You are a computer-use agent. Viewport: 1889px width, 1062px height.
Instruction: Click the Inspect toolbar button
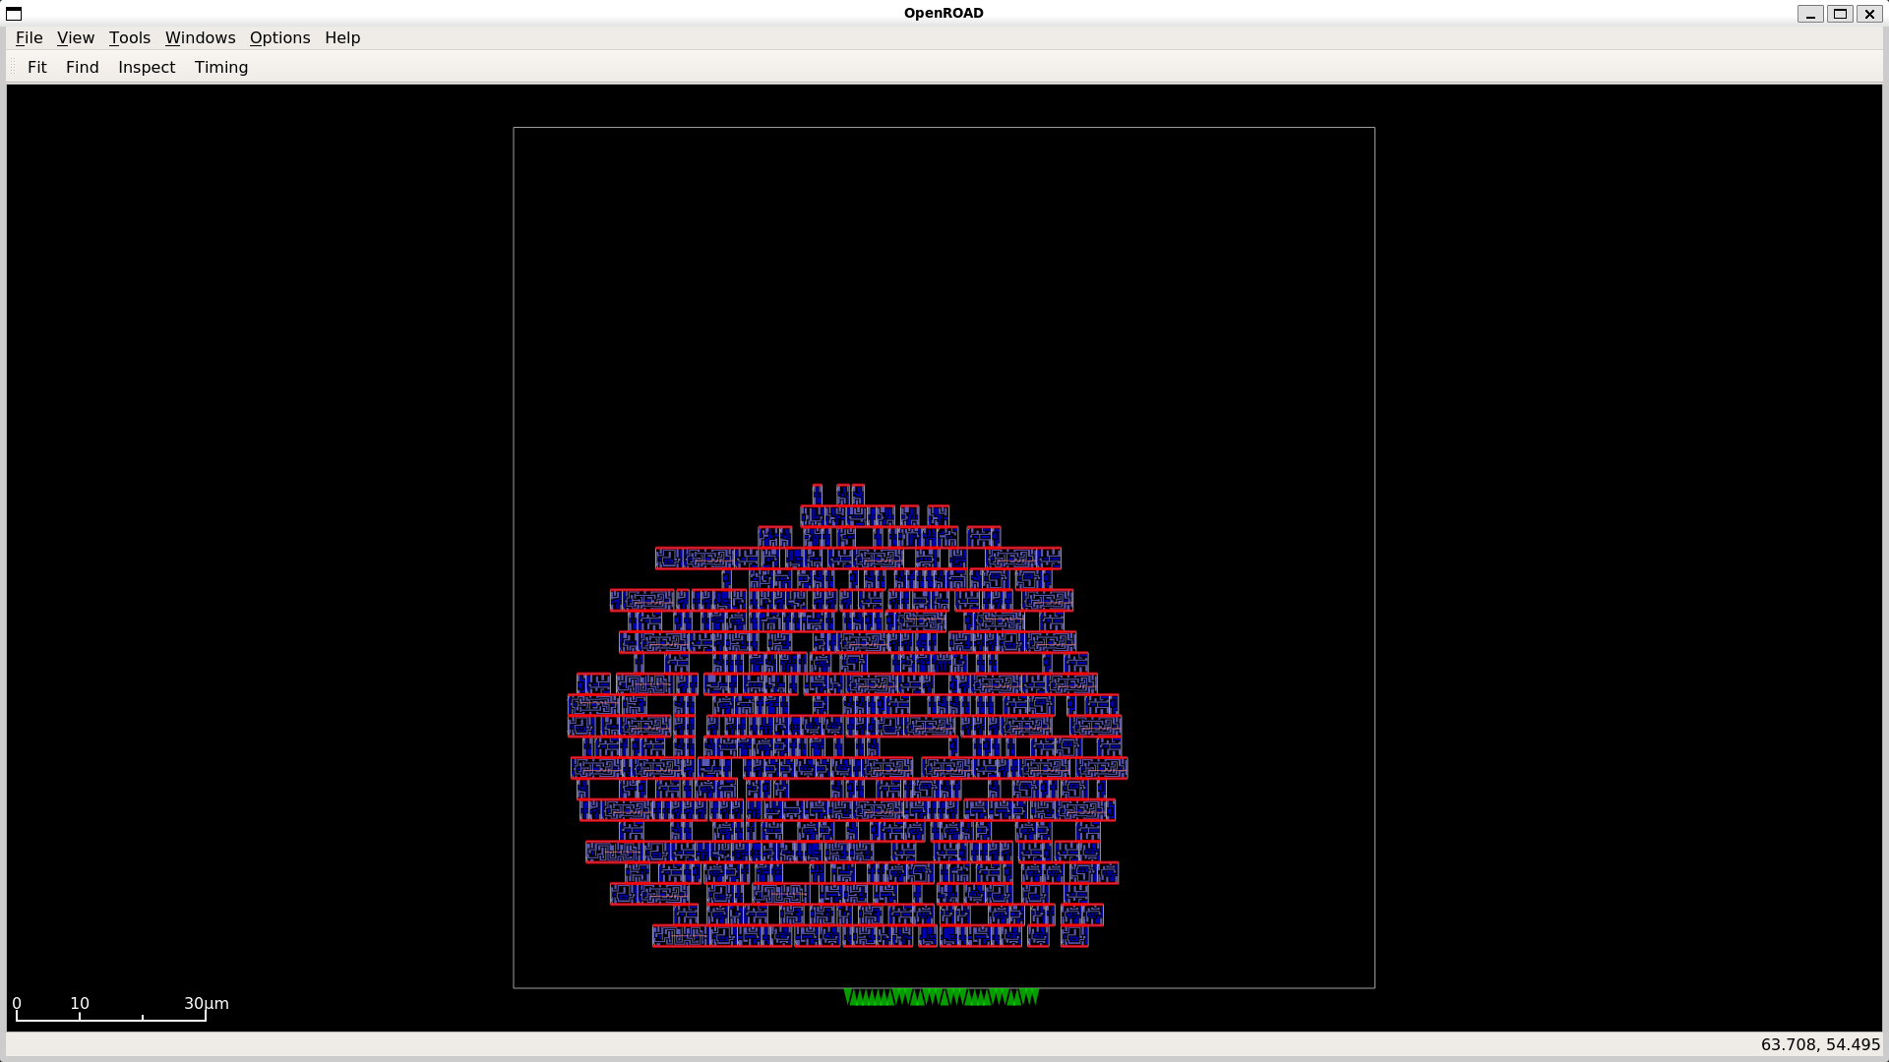point(147,67)
